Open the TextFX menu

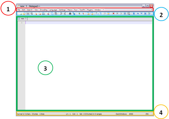coord(82,10)
